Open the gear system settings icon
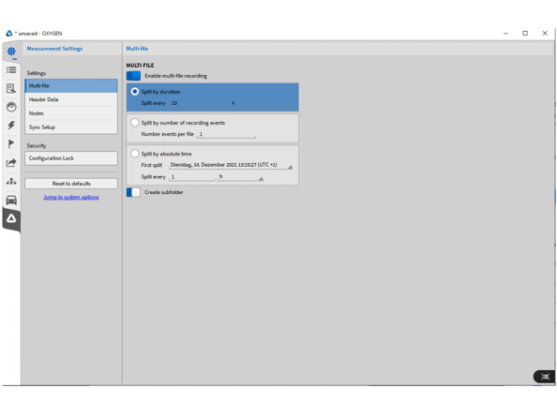557x417 pixels. point(11,52)
